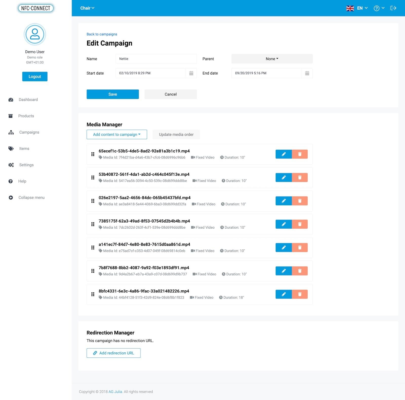The height and width of the screenshot is (400, 405).
Task: Select file name 65ecef1c-53b5-4de5-8ad2-92e81a3b1c19.mp4
Action: coord(144,151)
